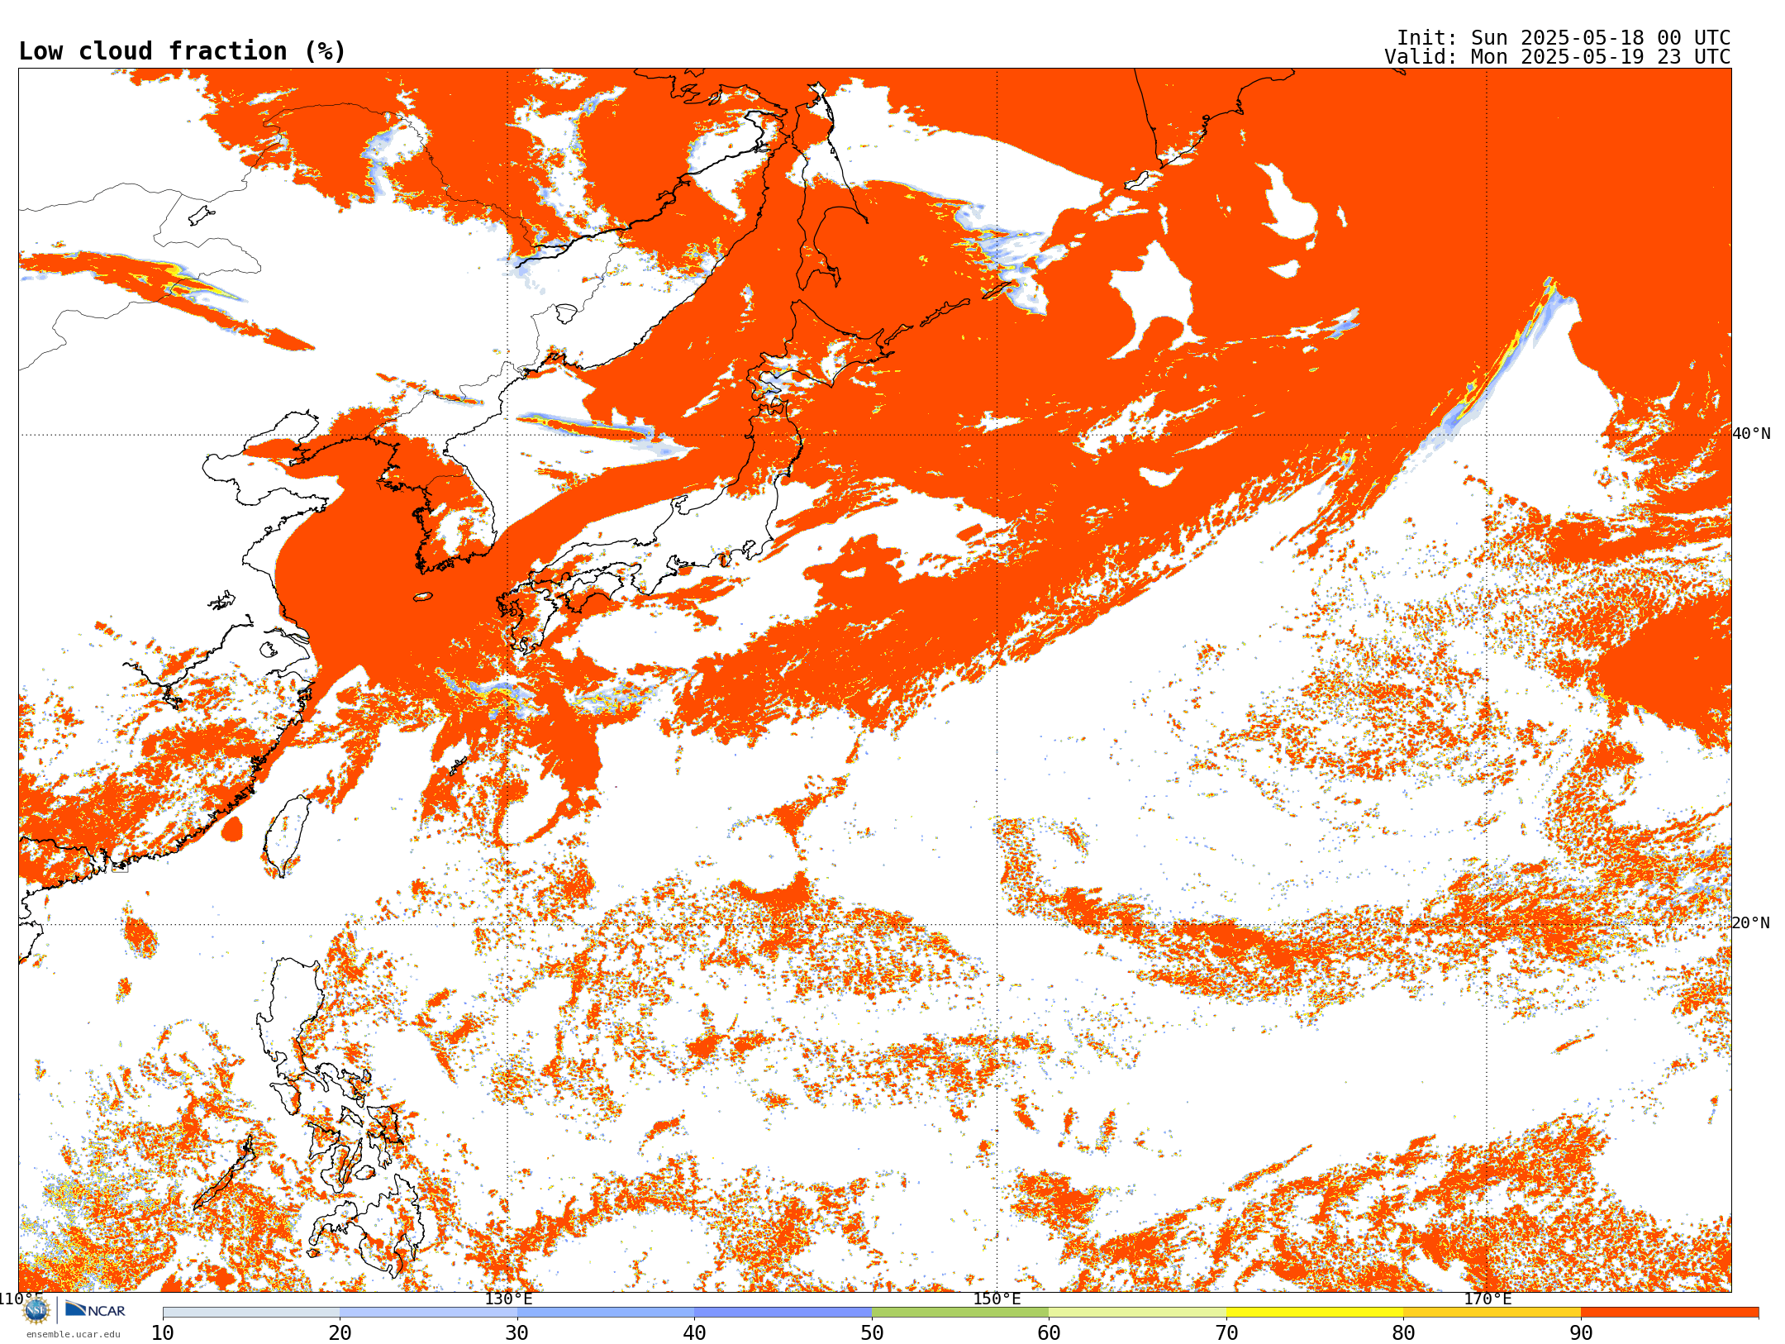Click the 30–40 blue colorbar segment

pos(606,1313)
